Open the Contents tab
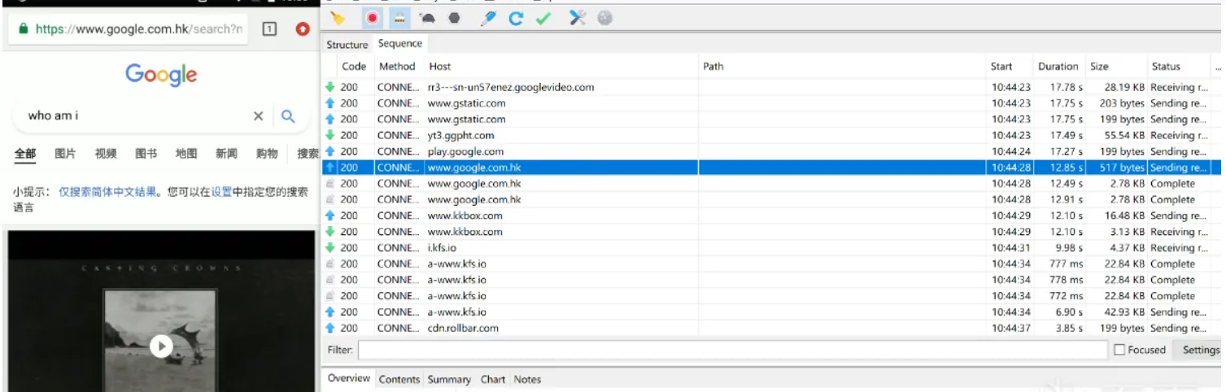This screenshot has width=1226, height=392. pyautogui.click(x=399, y=380)
